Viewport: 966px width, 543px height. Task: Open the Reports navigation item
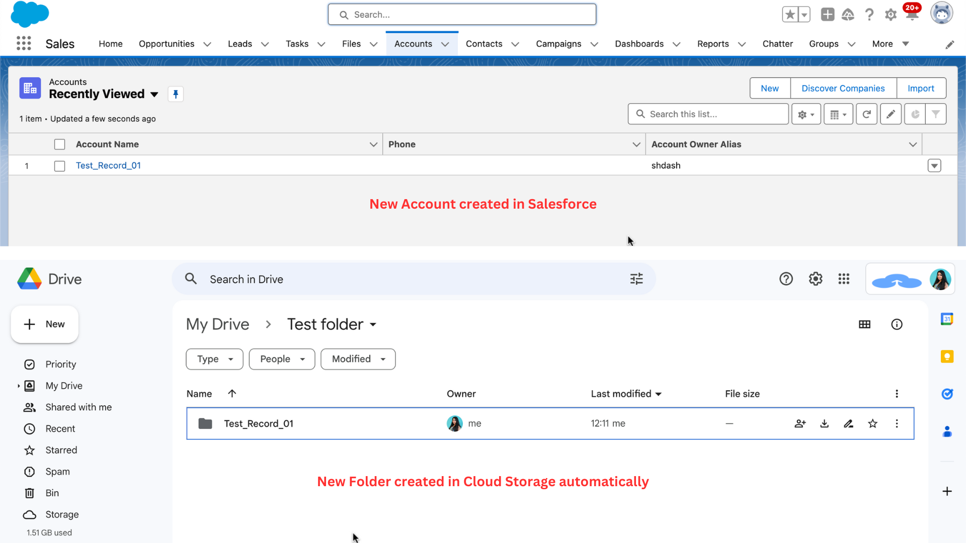713,44
